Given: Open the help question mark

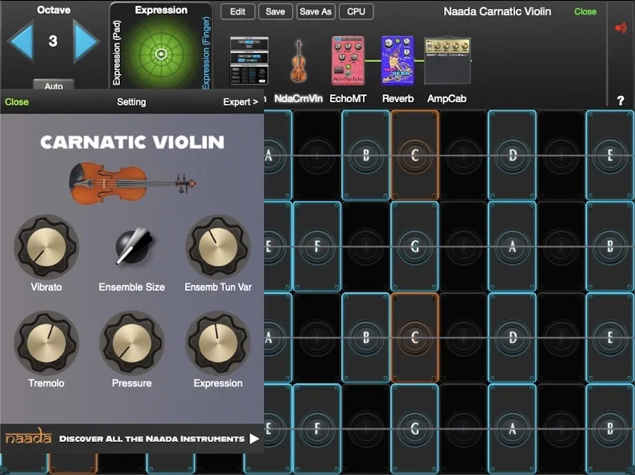Looking at the screenshot, I should [x=620, y=101].
